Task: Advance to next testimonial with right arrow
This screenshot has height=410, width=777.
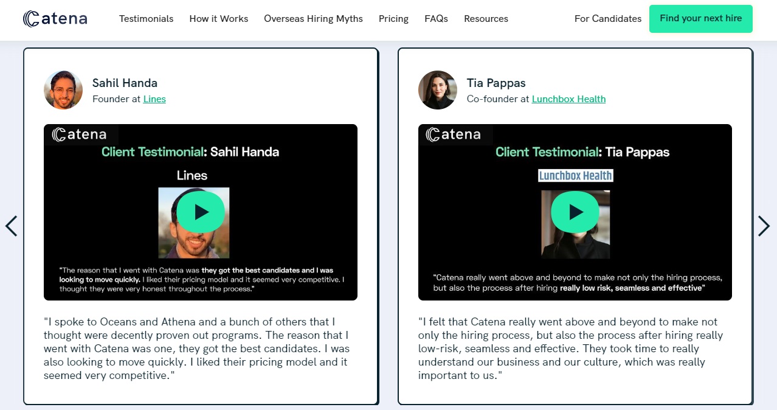Action: click(764, 226)
